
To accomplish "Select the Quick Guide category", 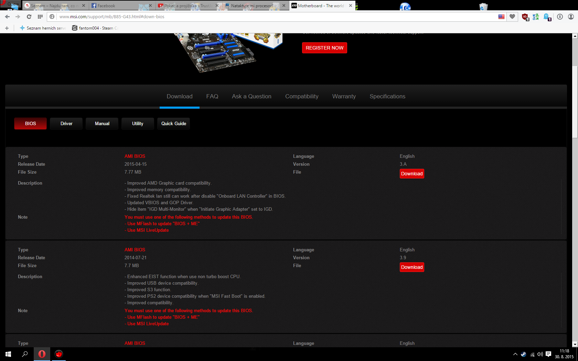I will pos(174,123).
